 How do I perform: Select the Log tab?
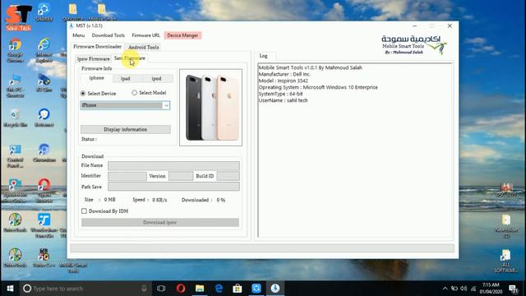(264, 56)
